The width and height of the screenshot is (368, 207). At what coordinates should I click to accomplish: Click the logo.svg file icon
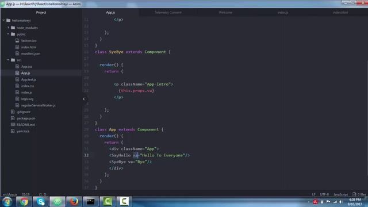[17, 99]
